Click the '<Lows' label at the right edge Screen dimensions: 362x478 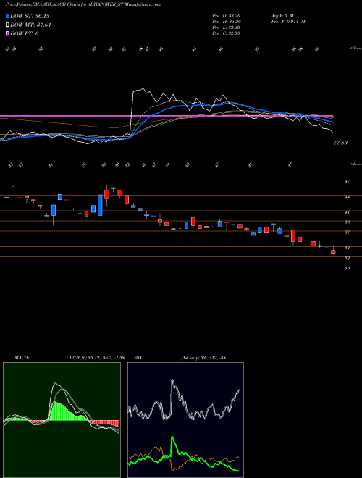coord(355,164)
